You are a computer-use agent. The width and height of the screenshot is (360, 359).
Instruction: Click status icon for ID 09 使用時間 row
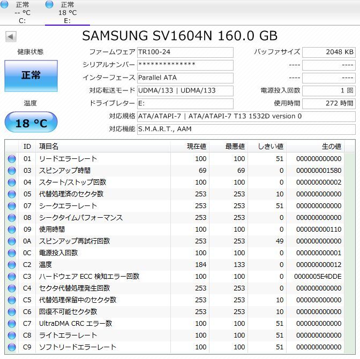tap(12, 230)
